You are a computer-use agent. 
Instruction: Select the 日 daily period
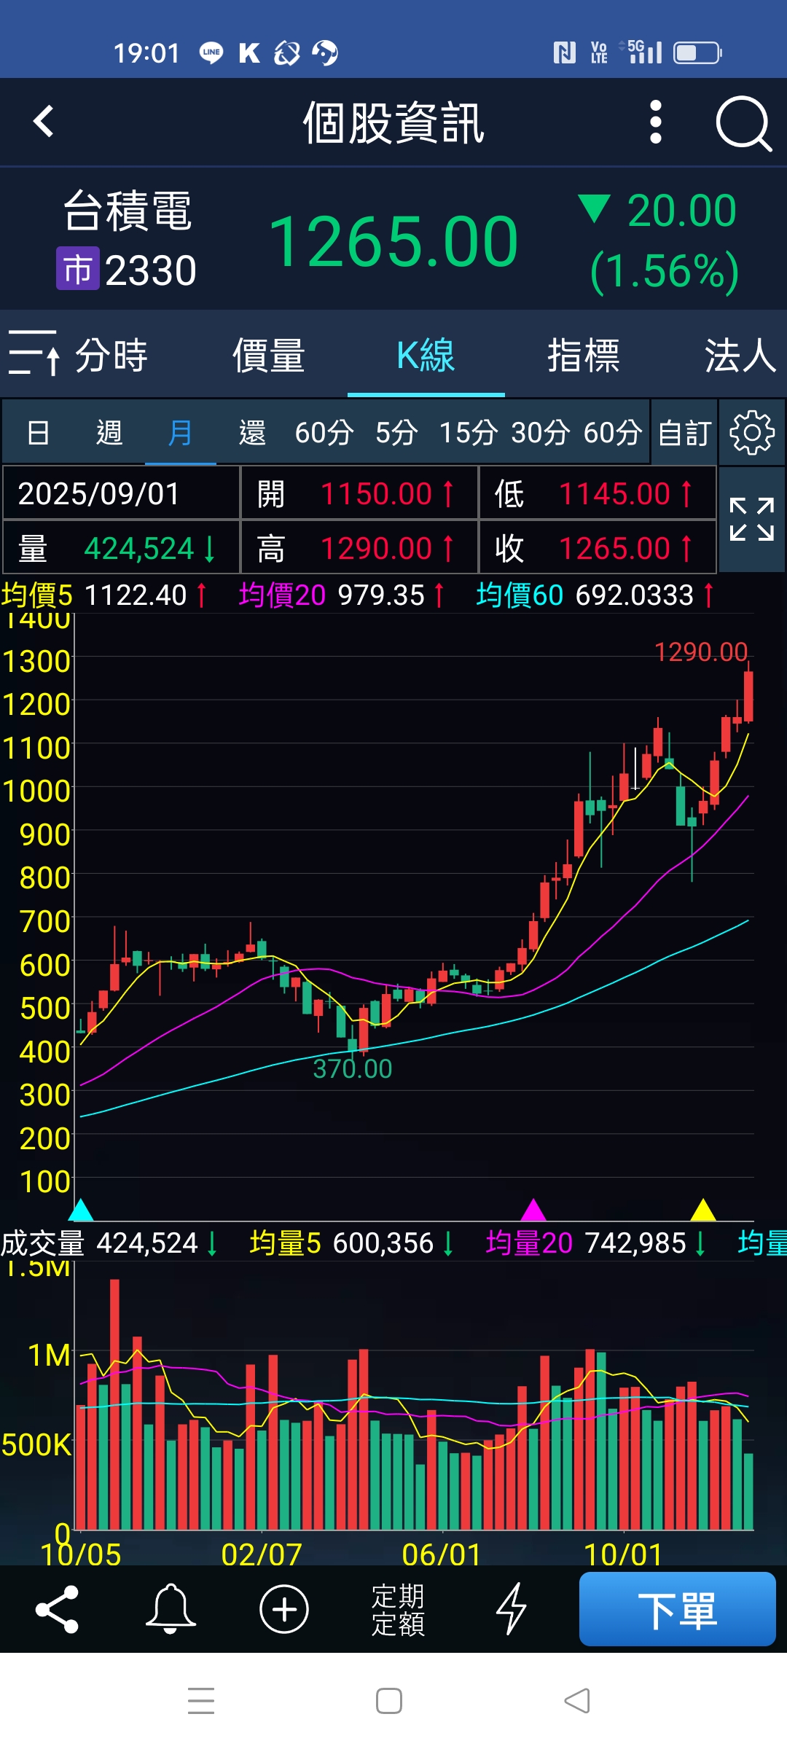click(x=38, y=433)
